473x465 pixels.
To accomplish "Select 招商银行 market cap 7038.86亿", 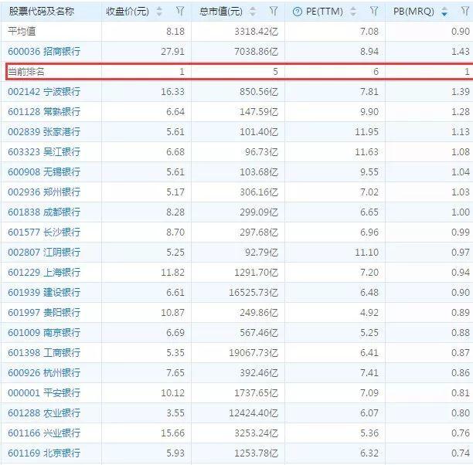I will coord(256,52).
